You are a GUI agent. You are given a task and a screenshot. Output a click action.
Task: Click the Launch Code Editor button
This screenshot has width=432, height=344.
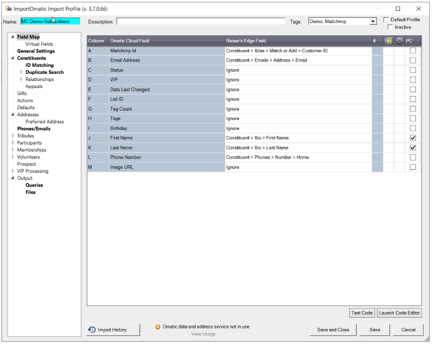399,312
